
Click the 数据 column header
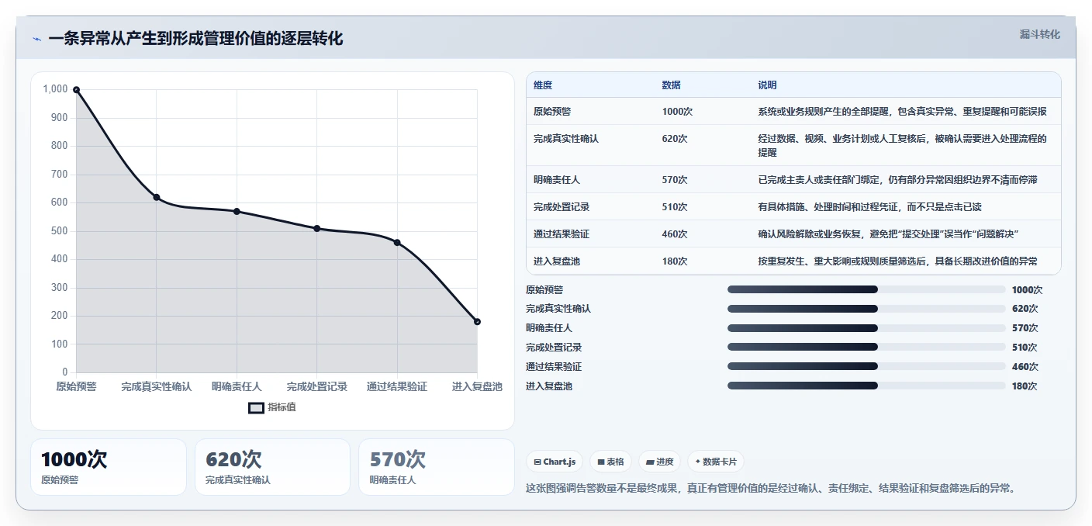tap(671, 85)
